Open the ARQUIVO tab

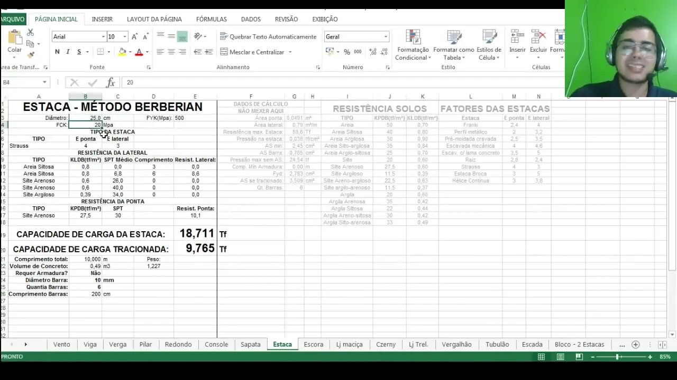pyautogui.click(x=13, y=19)
